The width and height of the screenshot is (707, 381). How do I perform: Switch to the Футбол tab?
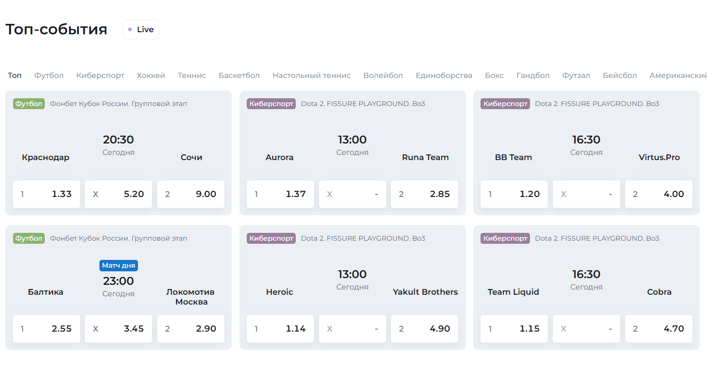coord(49,75)
